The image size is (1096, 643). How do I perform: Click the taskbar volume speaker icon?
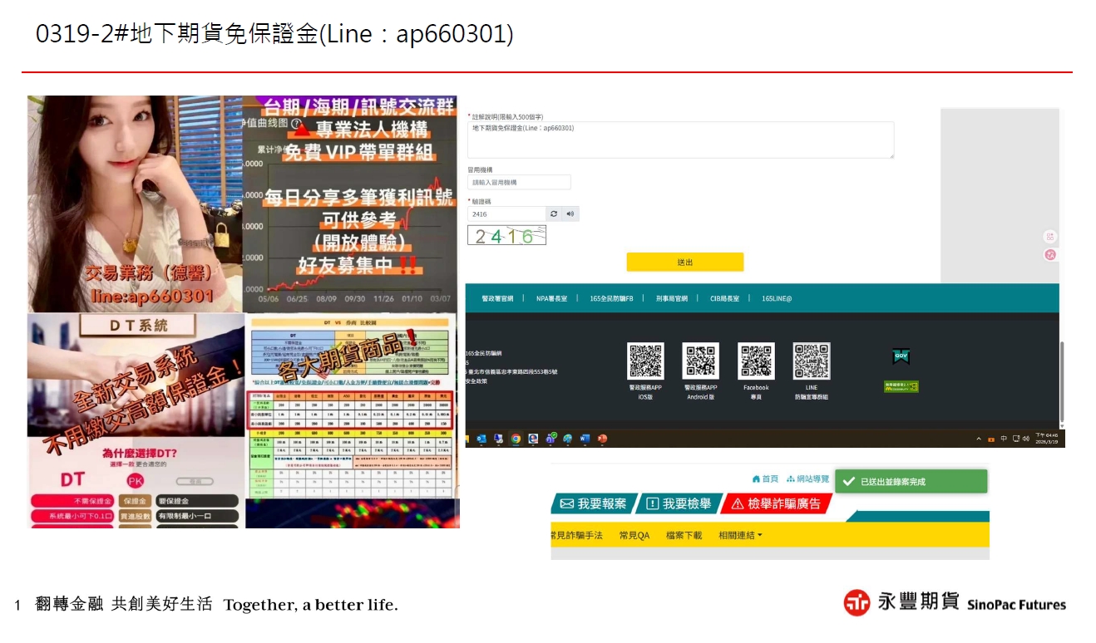click(x=1025, y=439)
